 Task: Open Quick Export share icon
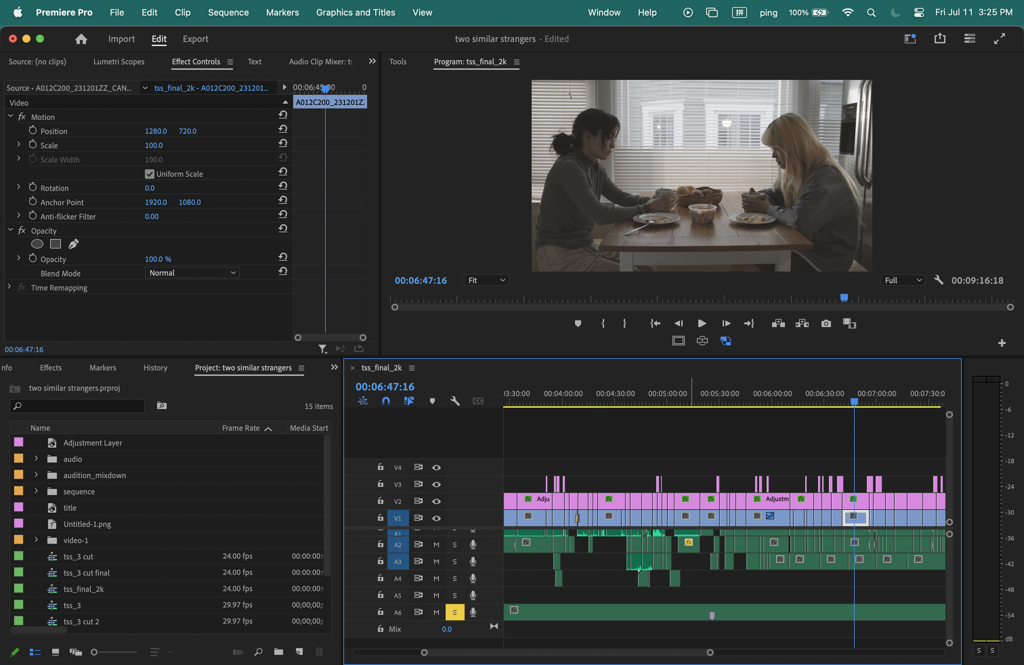point(940,39)
